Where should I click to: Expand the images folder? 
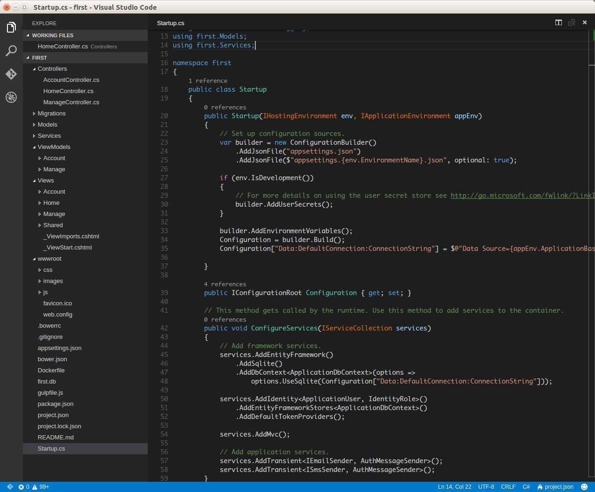pyautogui.click(x=85, y=281)
